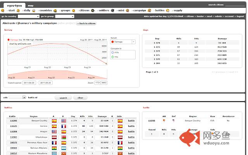
Task: Click defender Spain flag in Provence Alpes Azur row
Action: [64, 143]
